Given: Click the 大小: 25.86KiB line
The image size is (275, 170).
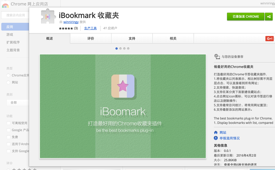Looking at the screenshot, I should [225, 160].
